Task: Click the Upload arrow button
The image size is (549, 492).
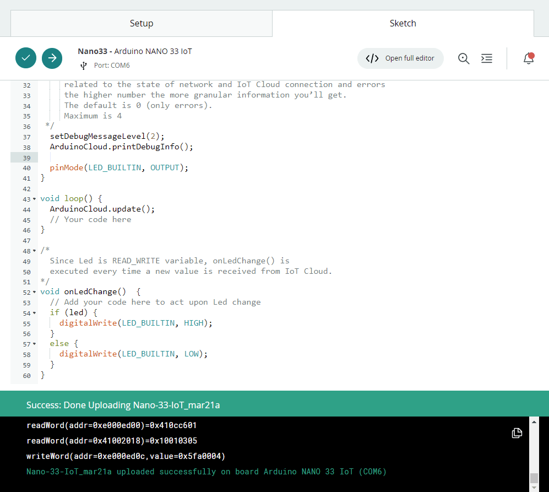Action: click(x=52, y=58)
